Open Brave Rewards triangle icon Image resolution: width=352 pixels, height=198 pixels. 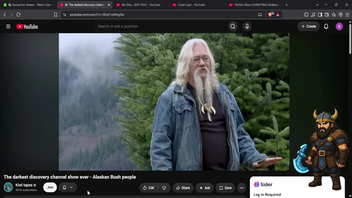coord(278,15)
